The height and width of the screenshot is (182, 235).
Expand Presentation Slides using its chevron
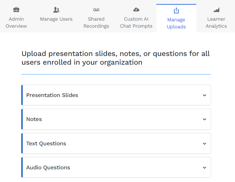coord(204,95)
